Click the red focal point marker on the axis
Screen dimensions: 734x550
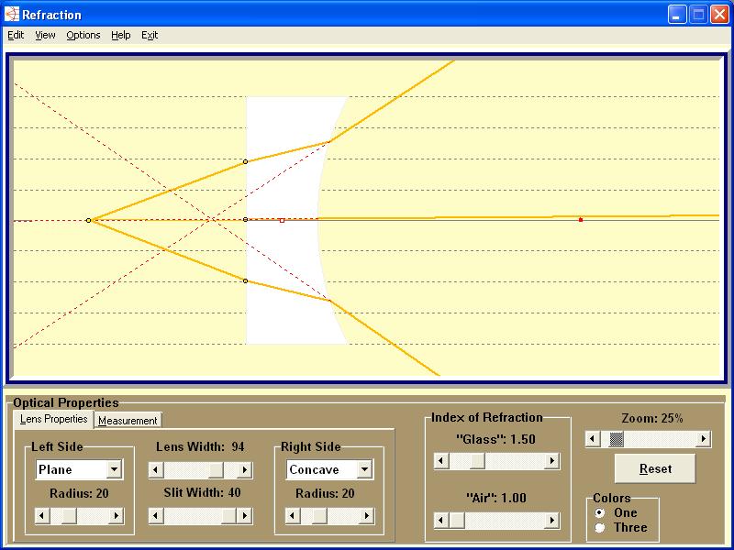point(581,220)
